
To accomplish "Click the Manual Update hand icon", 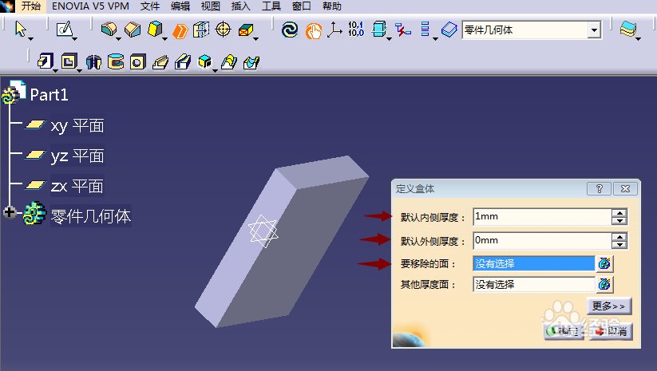I will click(313, 30).
